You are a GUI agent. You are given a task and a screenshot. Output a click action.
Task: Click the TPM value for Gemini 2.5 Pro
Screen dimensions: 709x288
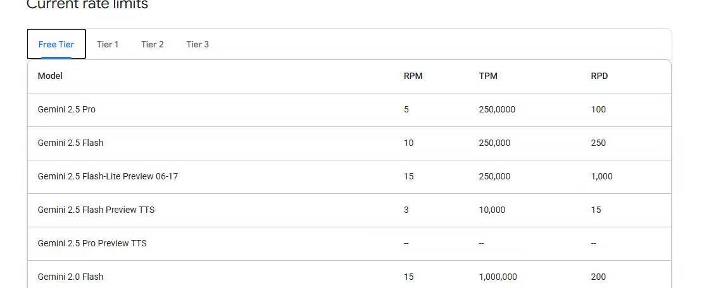pyautogui.click(x=497, y=109)
